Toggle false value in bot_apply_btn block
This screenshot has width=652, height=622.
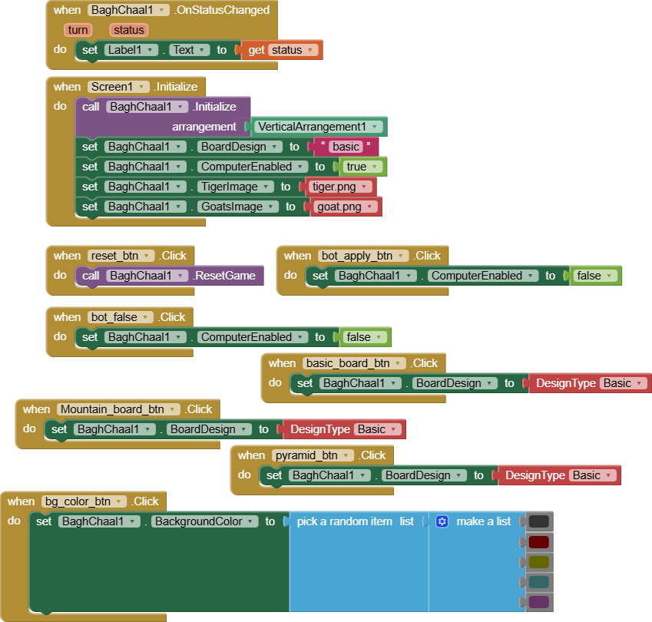tap(596, 276)
